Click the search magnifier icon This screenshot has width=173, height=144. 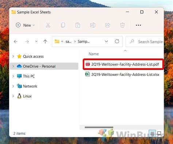click(x=132, y=41)
